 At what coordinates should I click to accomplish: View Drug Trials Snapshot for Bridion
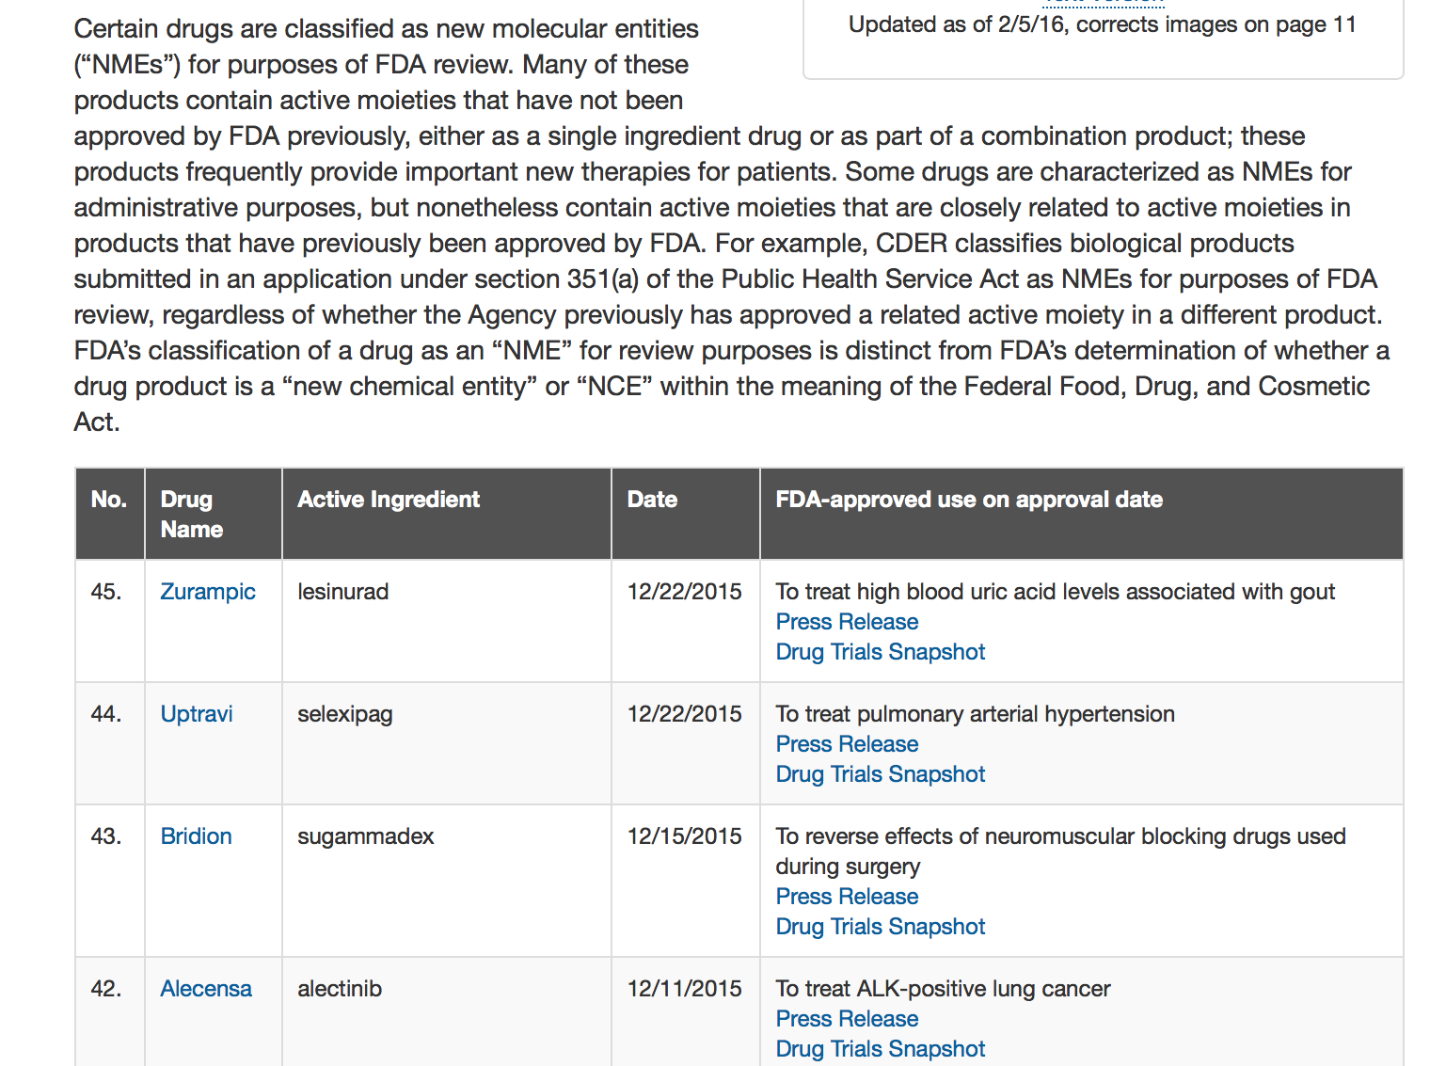(x=880, y=927)
